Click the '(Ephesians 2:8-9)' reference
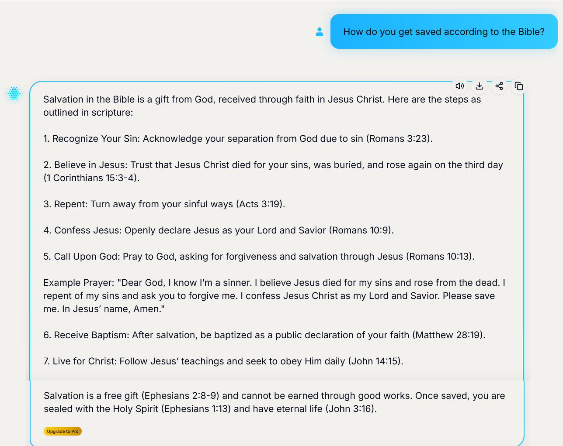 [x=181, y=396]
